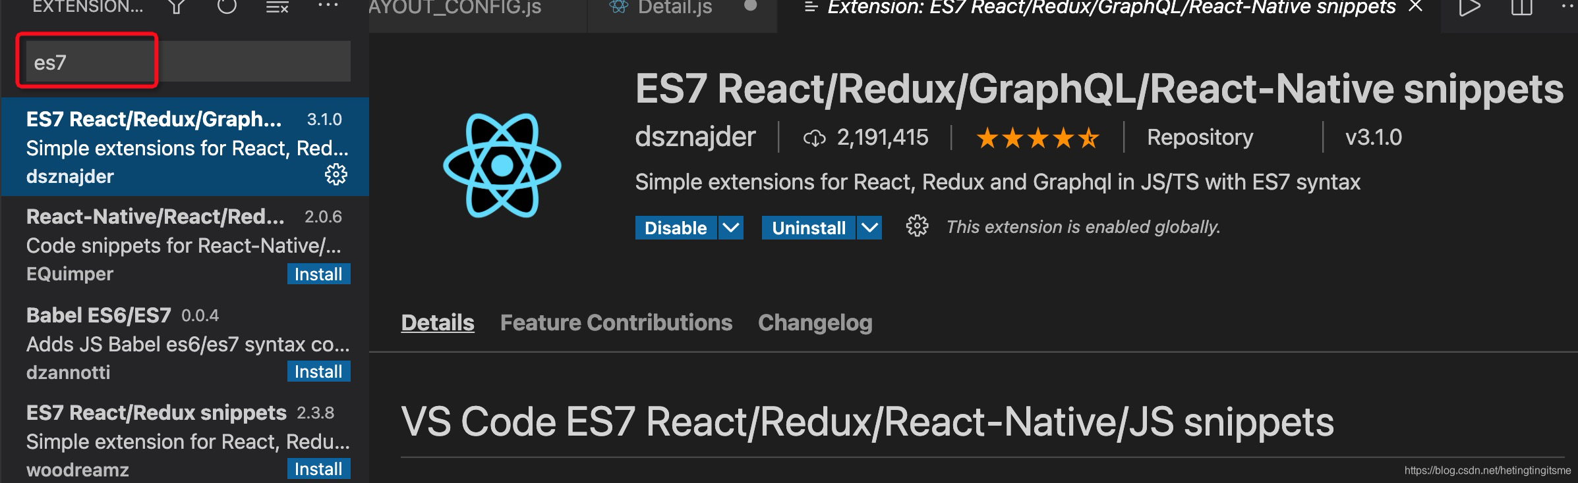Click the ES7 React/Redux/GraphQL/React-Native snippets title
1578x483 pixels.
click(x=1099, y=89)
